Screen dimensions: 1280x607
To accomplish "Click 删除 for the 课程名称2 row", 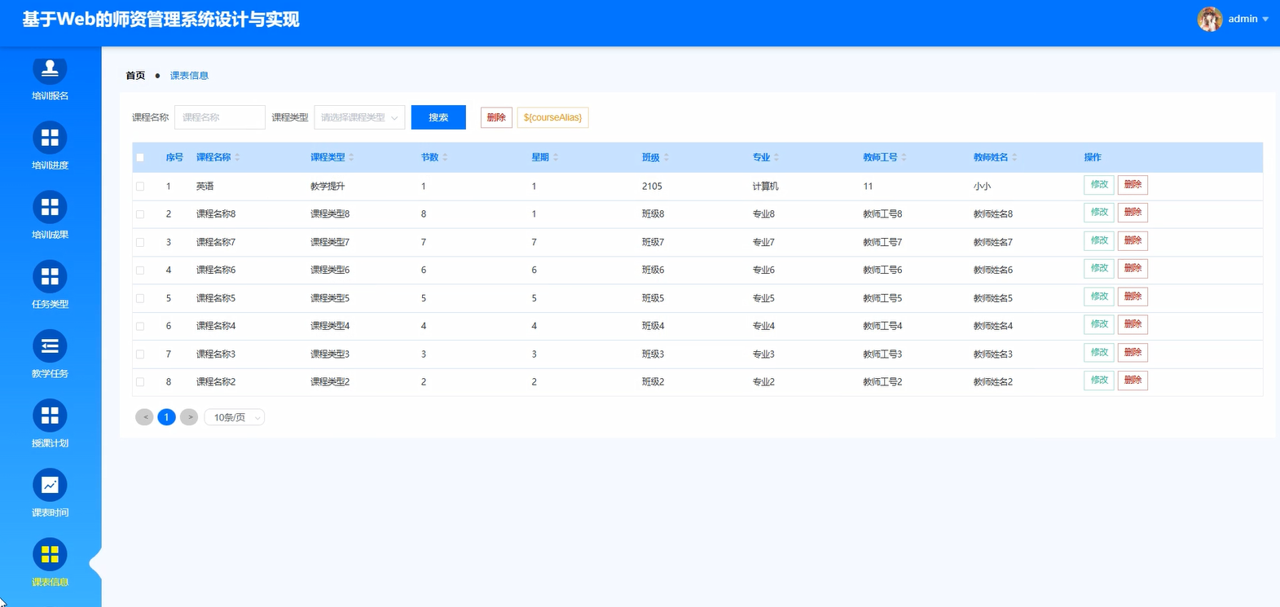I will (1133, 380).
